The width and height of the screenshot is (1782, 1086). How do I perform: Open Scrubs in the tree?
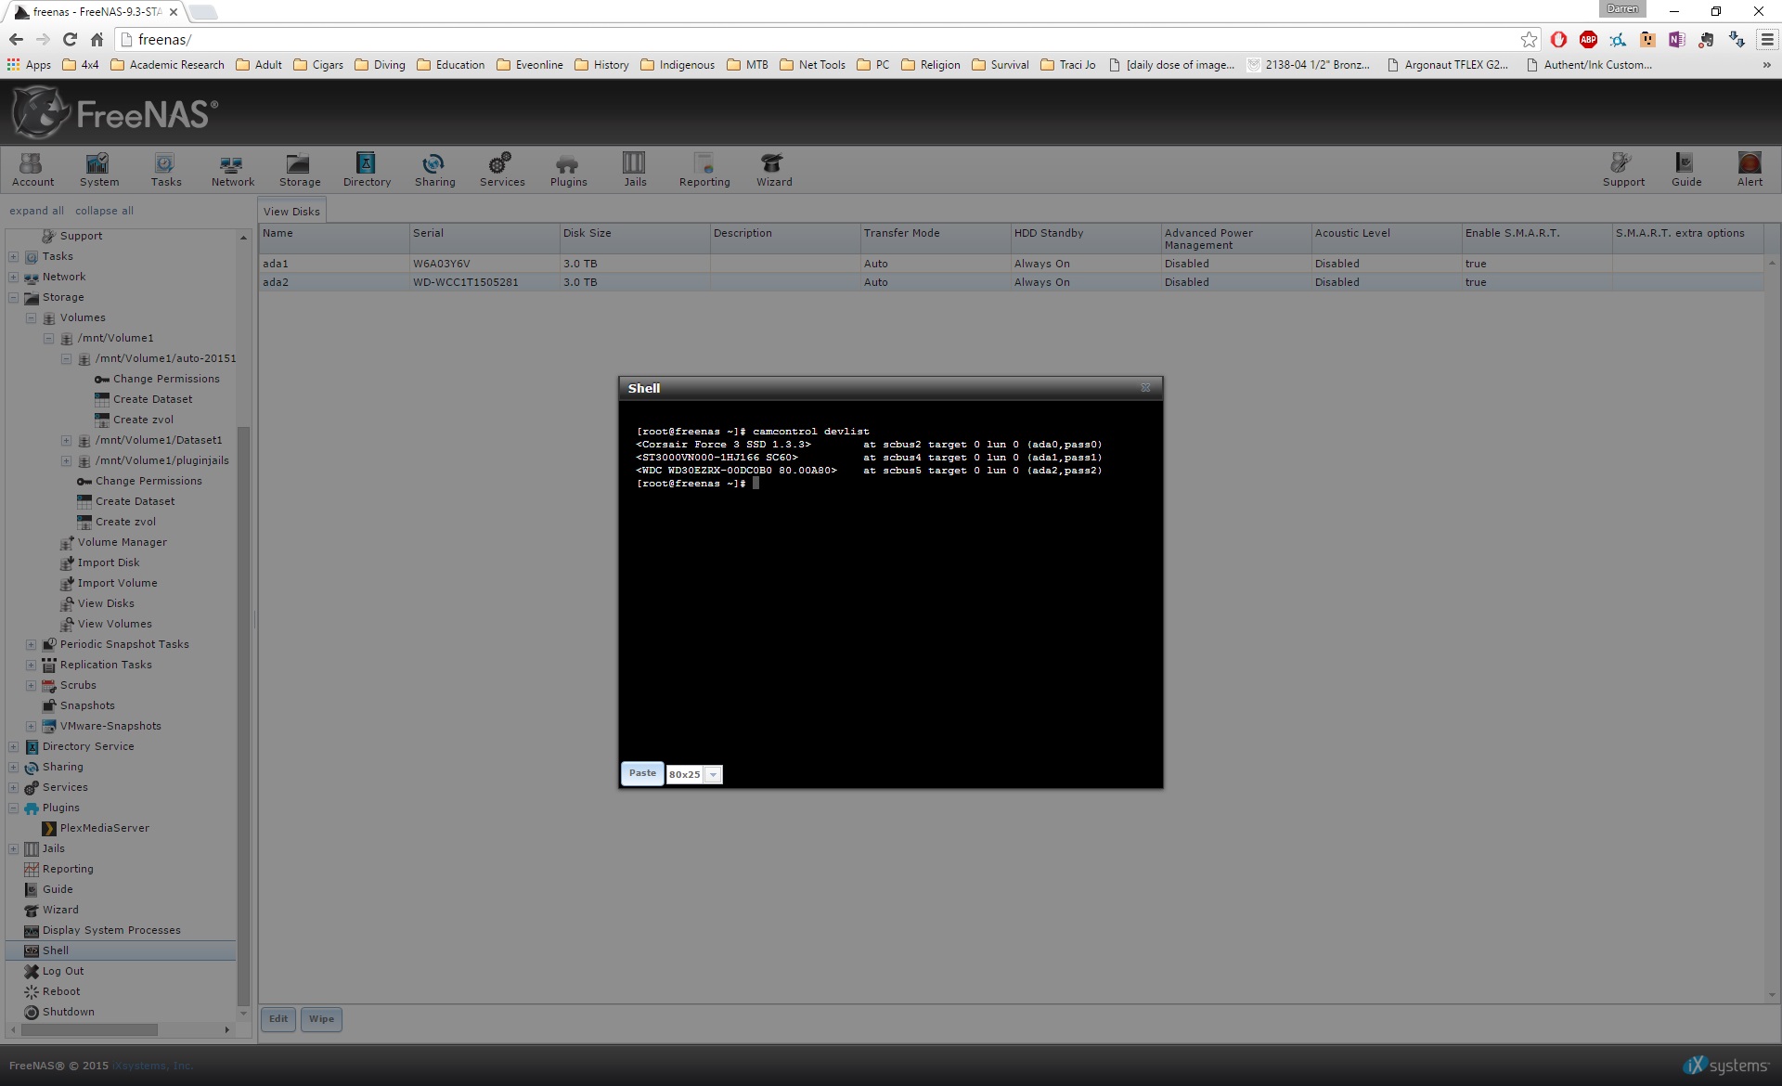pyautogui.click(x=78, y=685)
